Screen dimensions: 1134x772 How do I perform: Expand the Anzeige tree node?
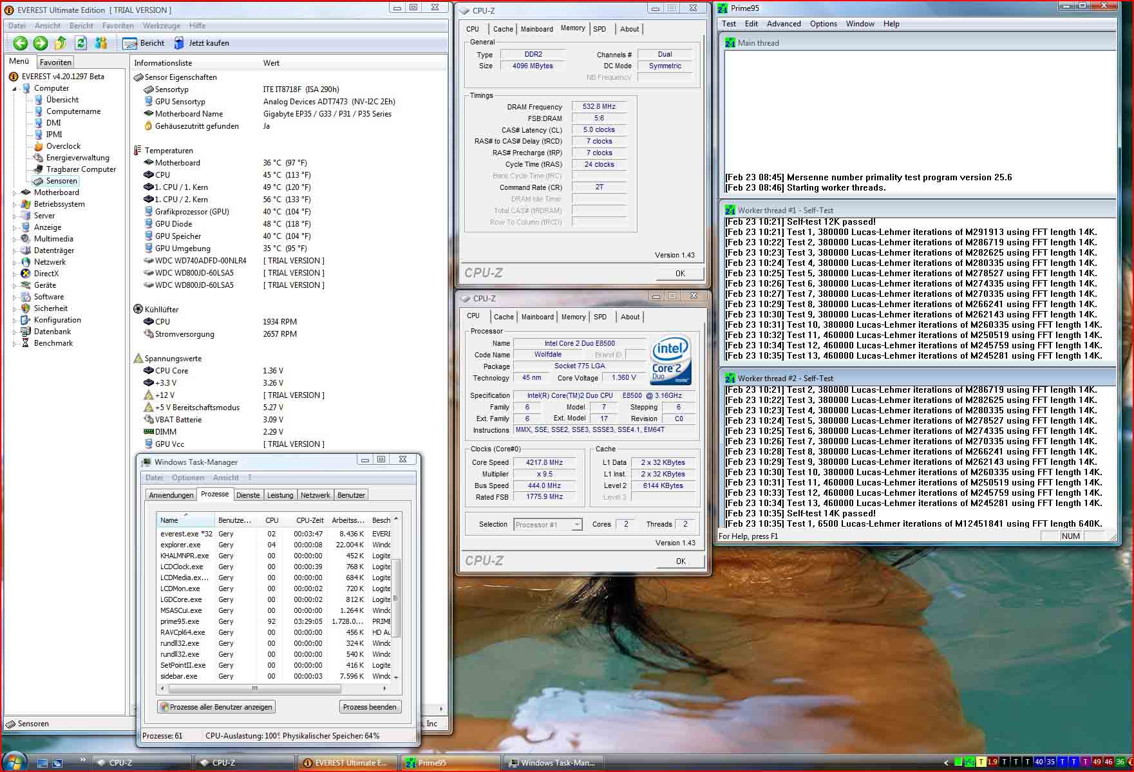pyautogui.click(x=15, y=227)
